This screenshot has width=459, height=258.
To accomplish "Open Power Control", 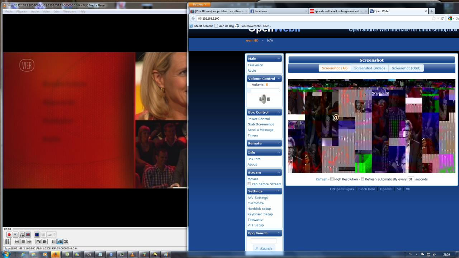I will click(x=259, y=119).
